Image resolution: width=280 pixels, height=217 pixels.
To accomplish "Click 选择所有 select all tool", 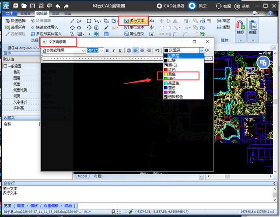I will 15,27.
